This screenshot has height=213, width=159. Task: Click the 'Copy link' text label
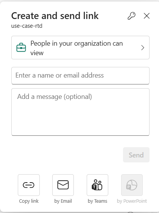coord(29,201)
